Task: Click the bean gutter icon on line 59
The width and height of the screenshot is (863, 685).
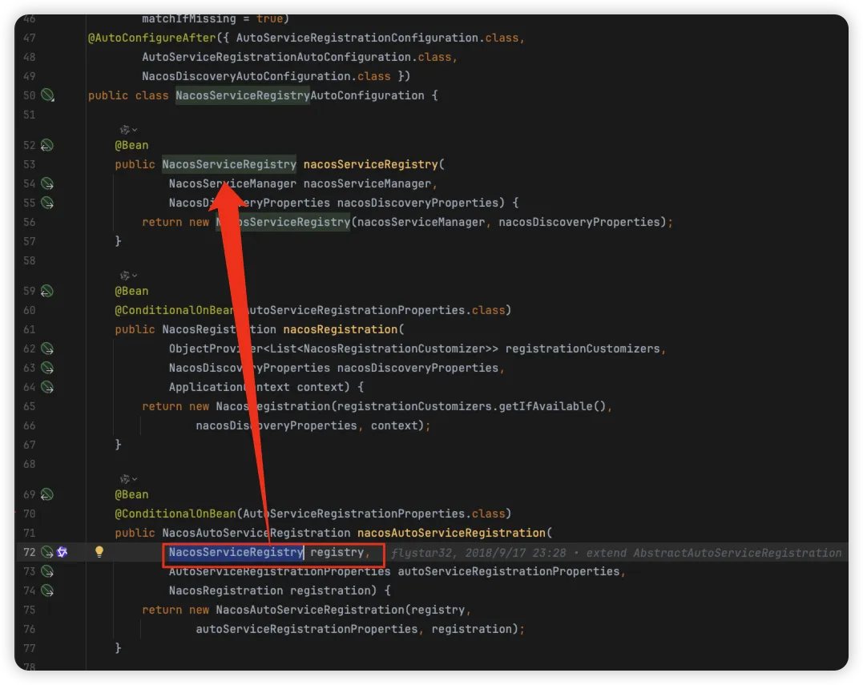Action: 47,291
